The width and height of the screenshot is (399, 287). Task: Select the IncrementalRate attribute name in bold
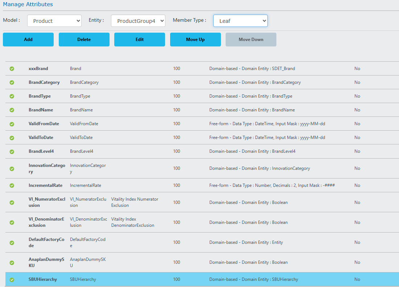pos(45,185)
